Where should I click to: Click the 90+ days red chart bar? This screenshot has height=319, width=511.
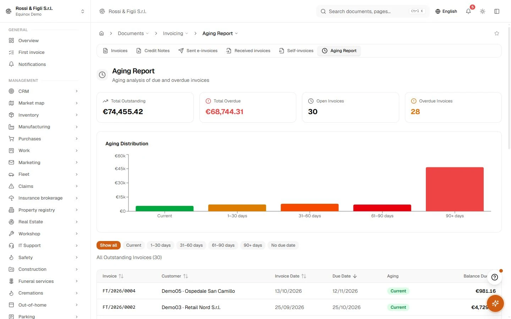455,189
